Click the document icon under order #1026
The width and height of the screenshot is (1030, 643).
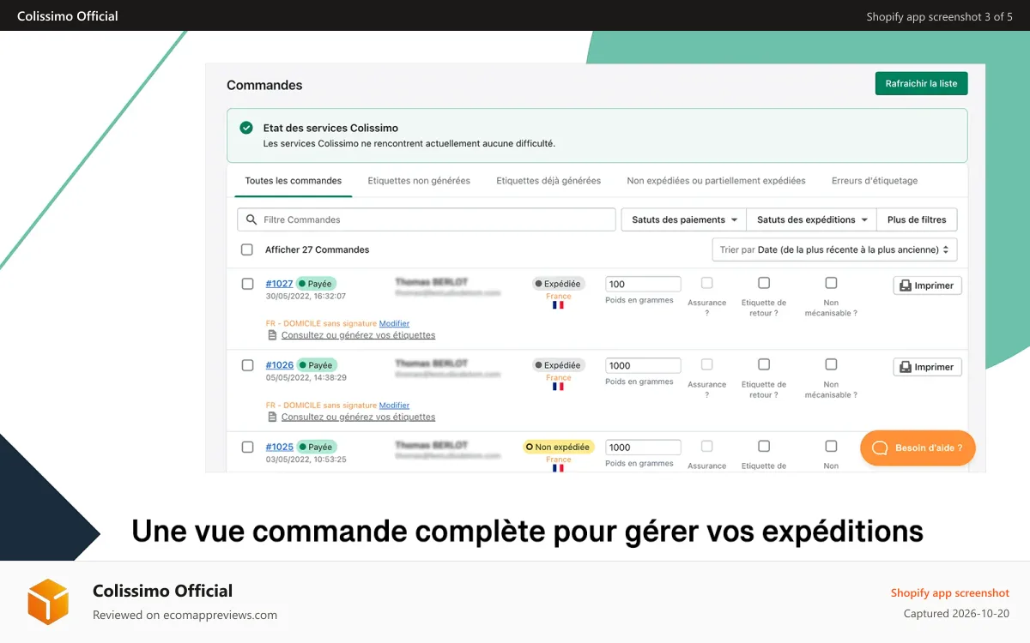point(272,417)
